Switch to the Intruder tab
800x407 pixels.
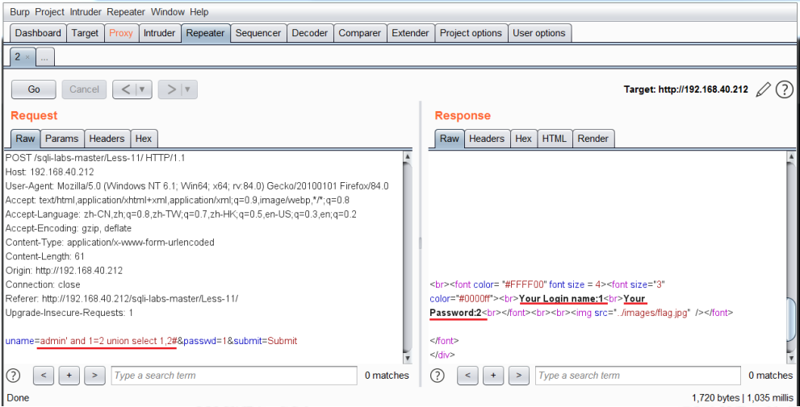click(x=160, y=33)
